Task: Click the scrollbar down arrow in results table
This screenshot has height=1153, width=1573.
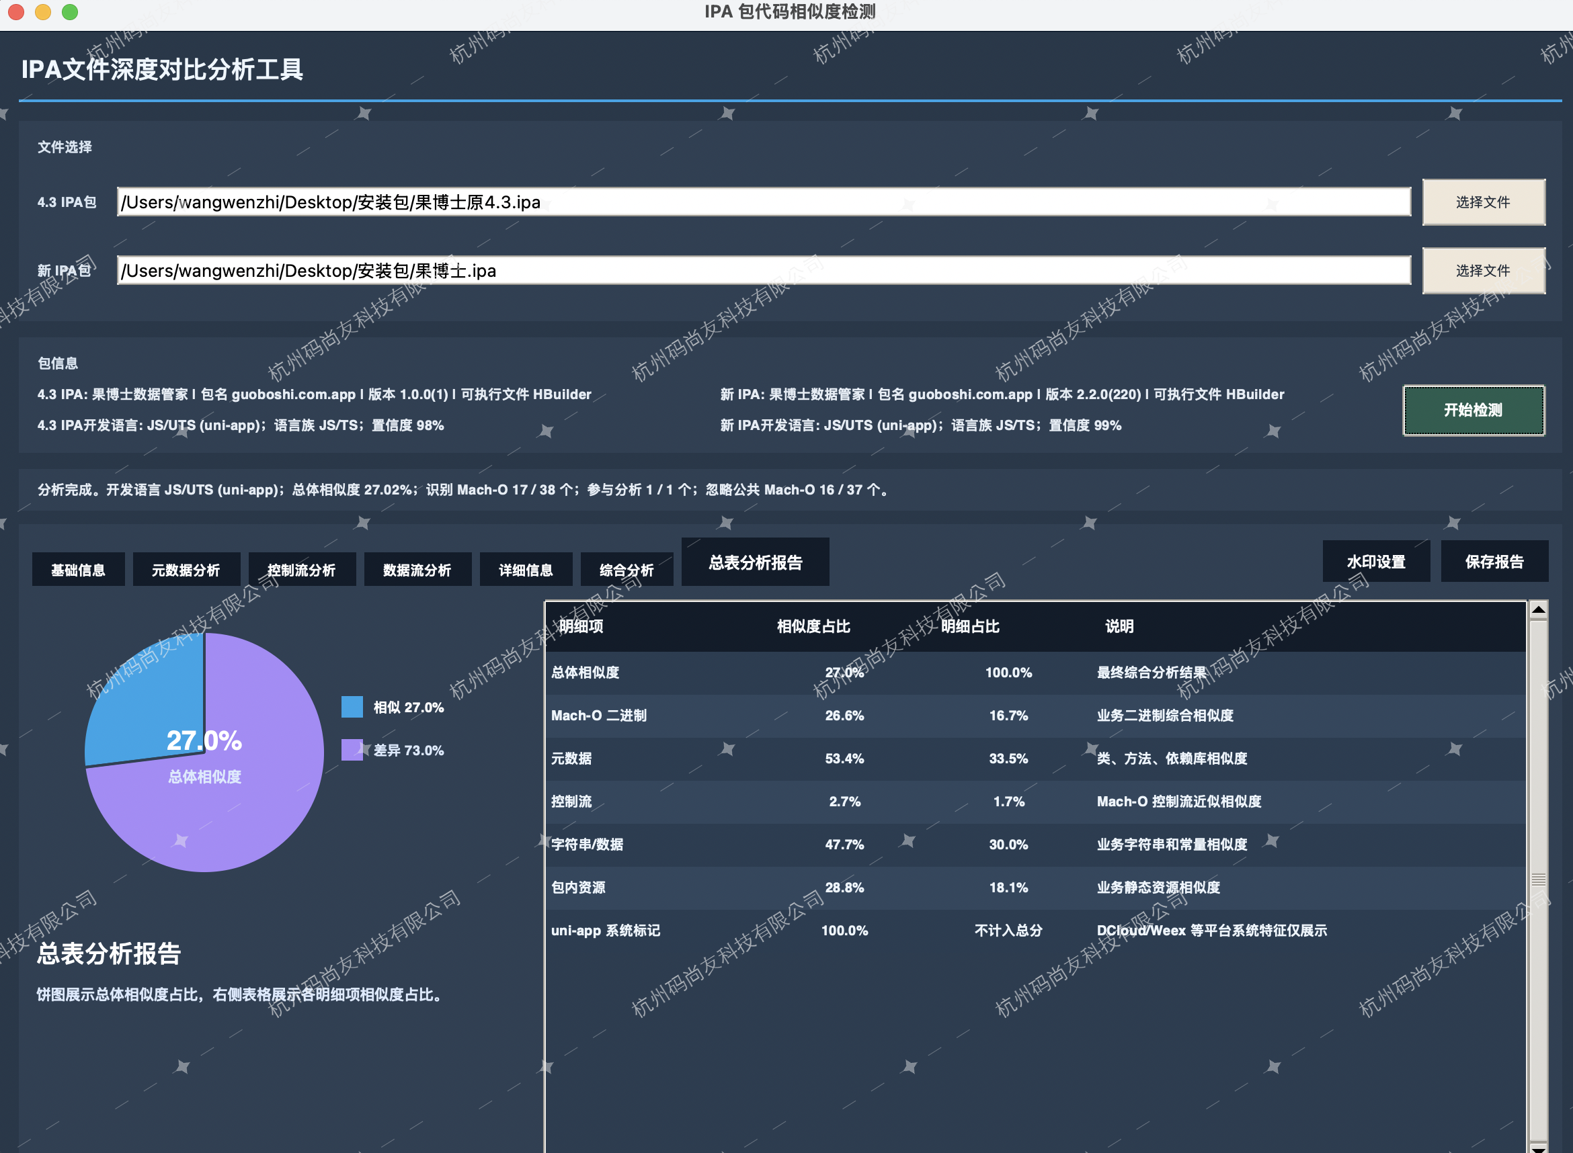Action: coord(1537,1147)
